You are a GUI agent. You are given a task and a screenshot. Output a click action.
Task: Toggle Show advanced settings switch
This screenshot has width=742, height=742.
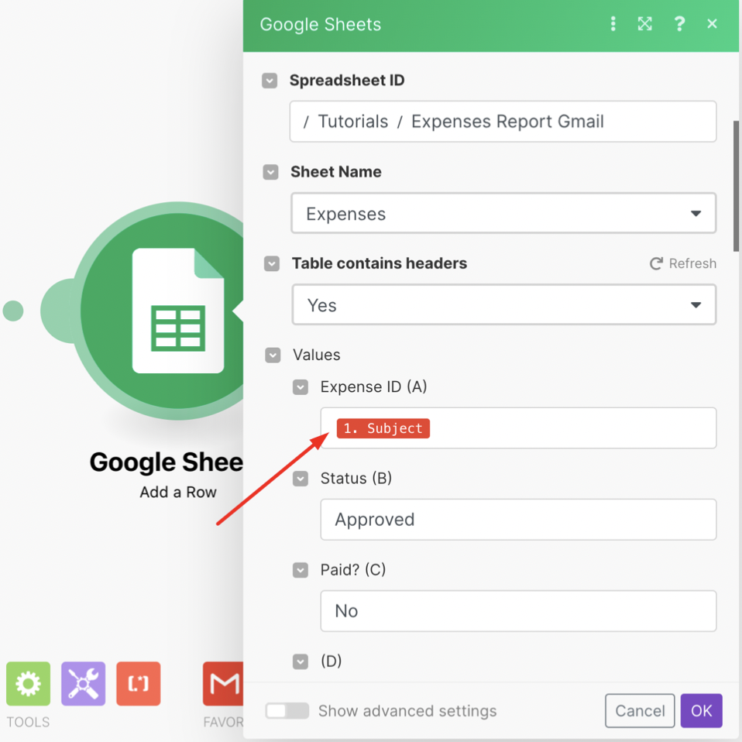287,711
